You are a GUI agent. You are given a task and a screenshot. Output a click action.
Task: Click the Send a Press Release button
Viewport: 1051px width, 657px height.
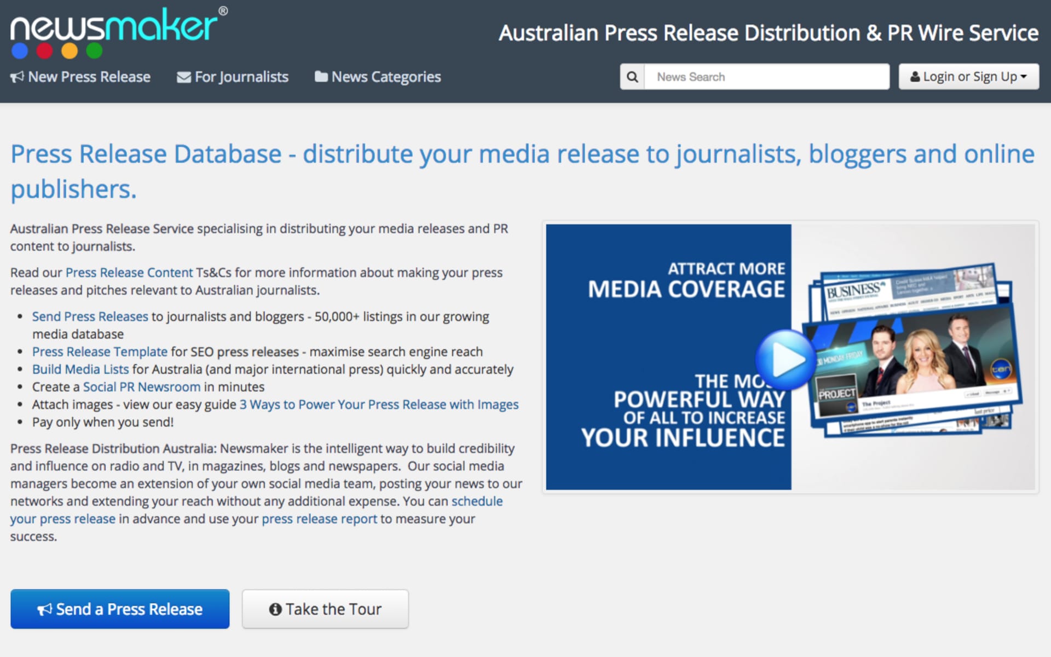point(120,609)
